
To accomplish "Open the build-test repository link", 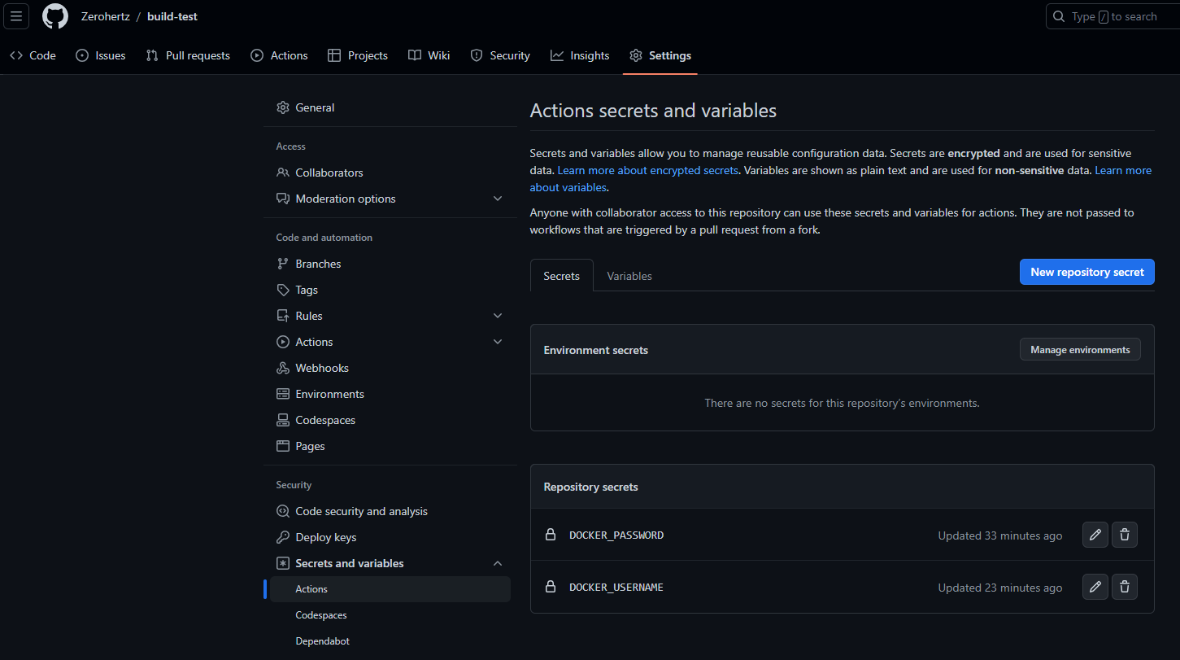I will 172,16.
